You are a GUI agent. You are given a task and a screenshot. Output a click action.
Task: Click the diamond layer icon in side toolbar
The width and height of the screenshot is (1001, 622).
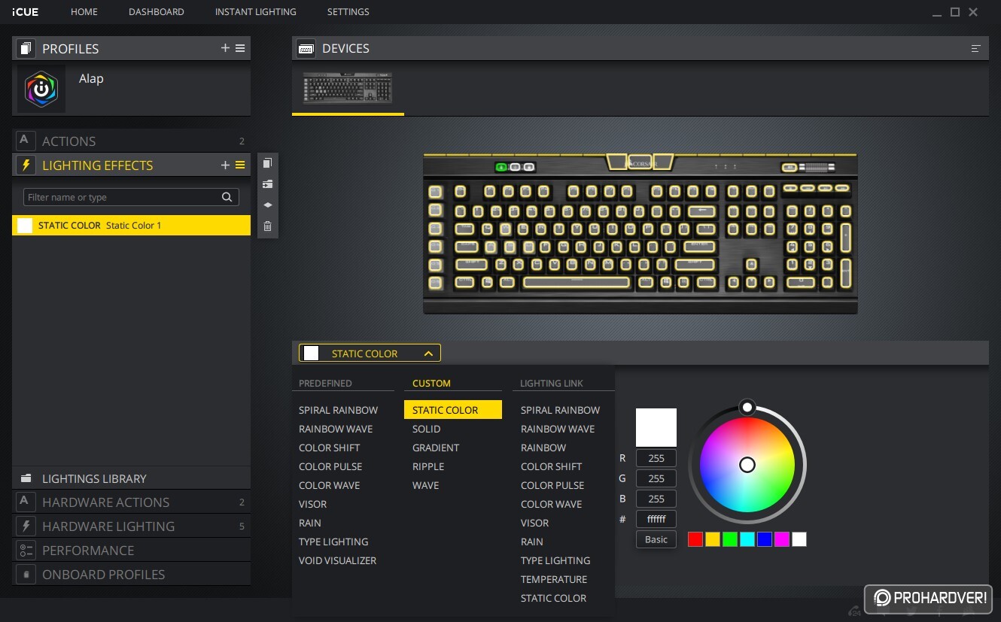[x=267, y=205]
